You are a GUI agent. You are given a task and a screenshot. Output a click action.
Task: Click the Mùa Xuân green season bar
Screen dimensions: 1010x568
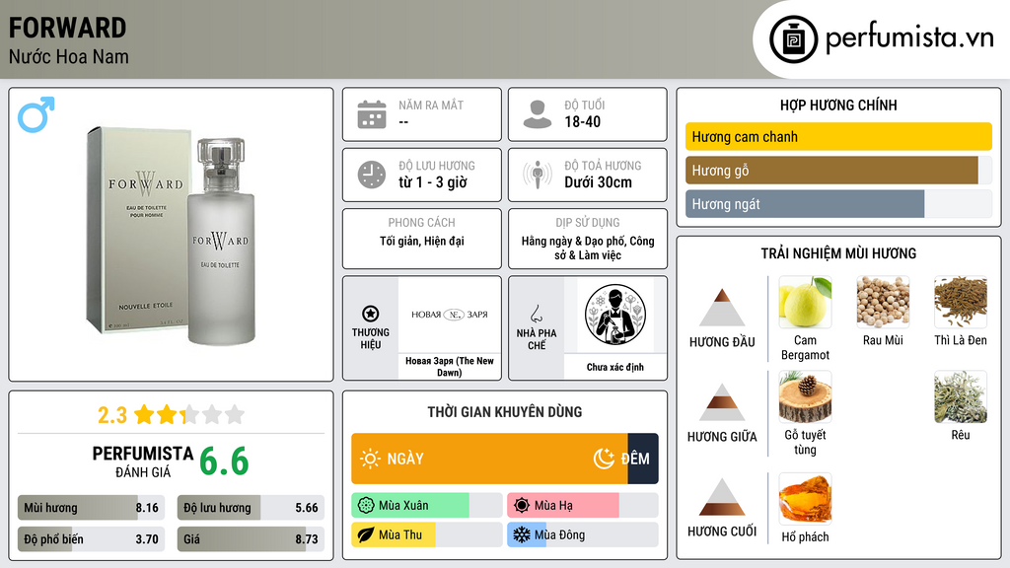[x=410, y=506]
